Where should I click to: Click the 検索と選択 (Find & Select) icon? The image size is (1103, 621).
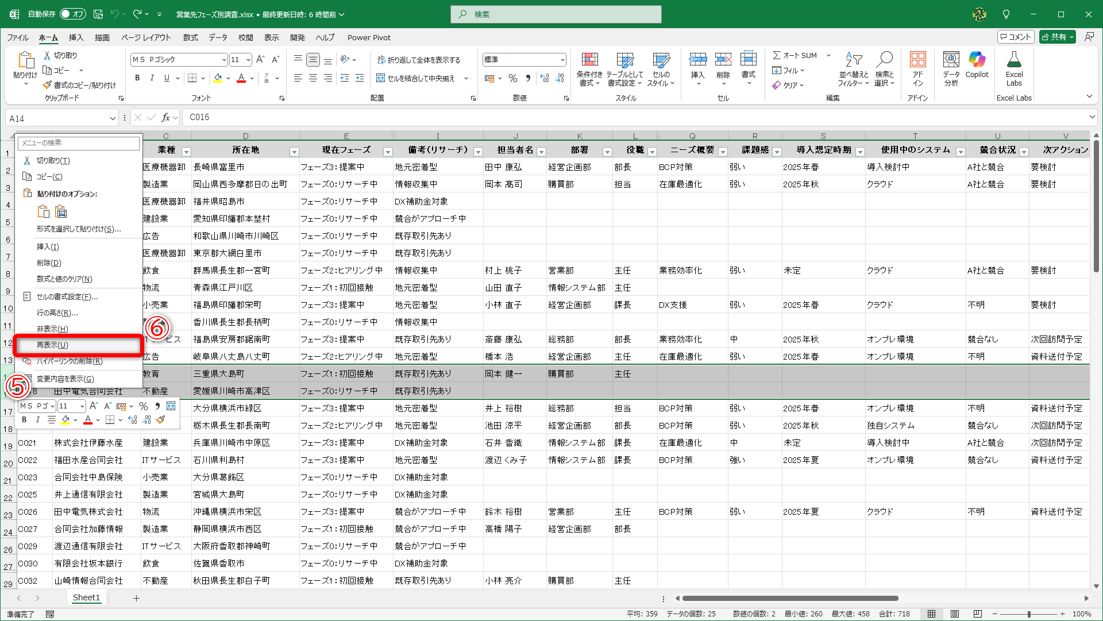tap(885, 68)
